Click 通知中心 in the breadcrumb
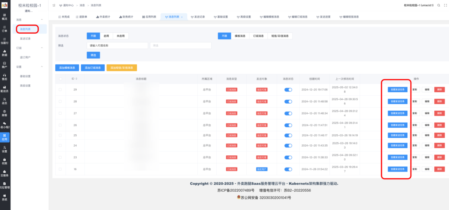The image size is (449, 210). coord(68,5)
